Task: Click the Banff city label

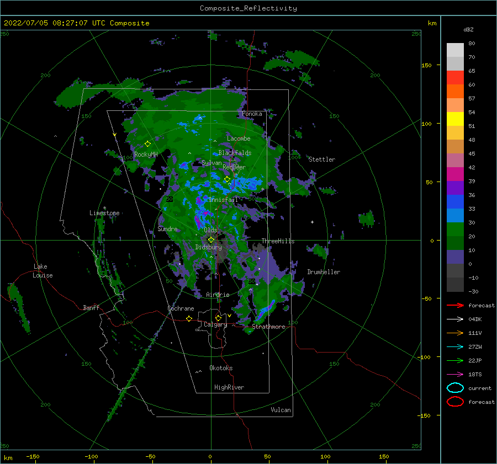Action: point(91,308)
